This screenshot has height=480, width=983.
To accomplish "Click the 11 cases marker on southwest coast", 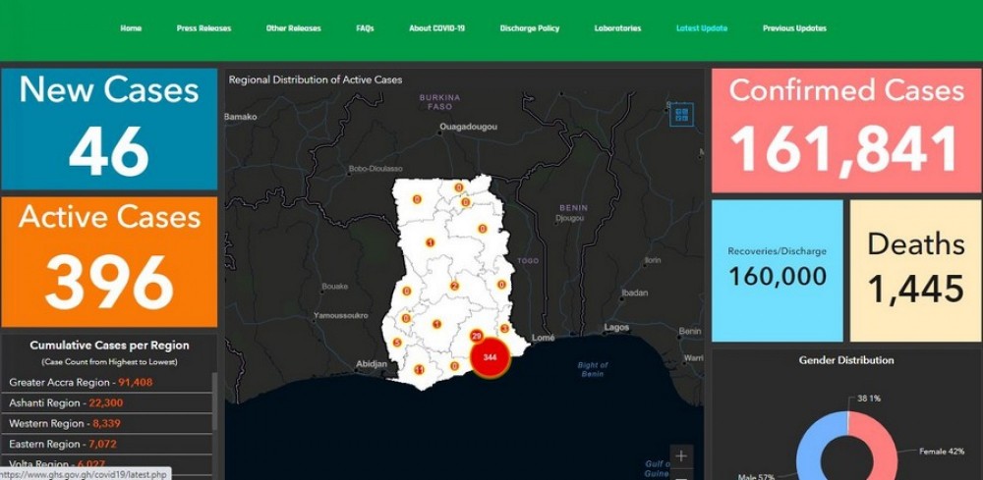I will (420, 369).
